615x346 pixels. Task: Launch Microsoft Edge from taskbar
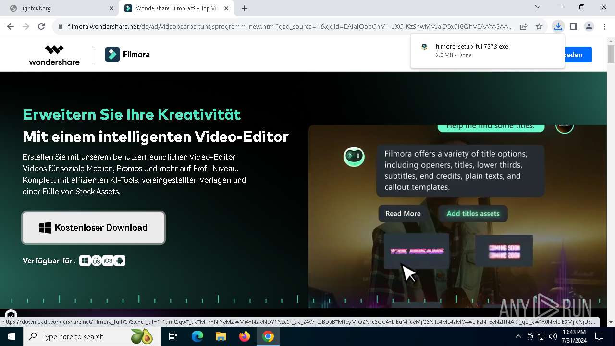click(197, 336)
